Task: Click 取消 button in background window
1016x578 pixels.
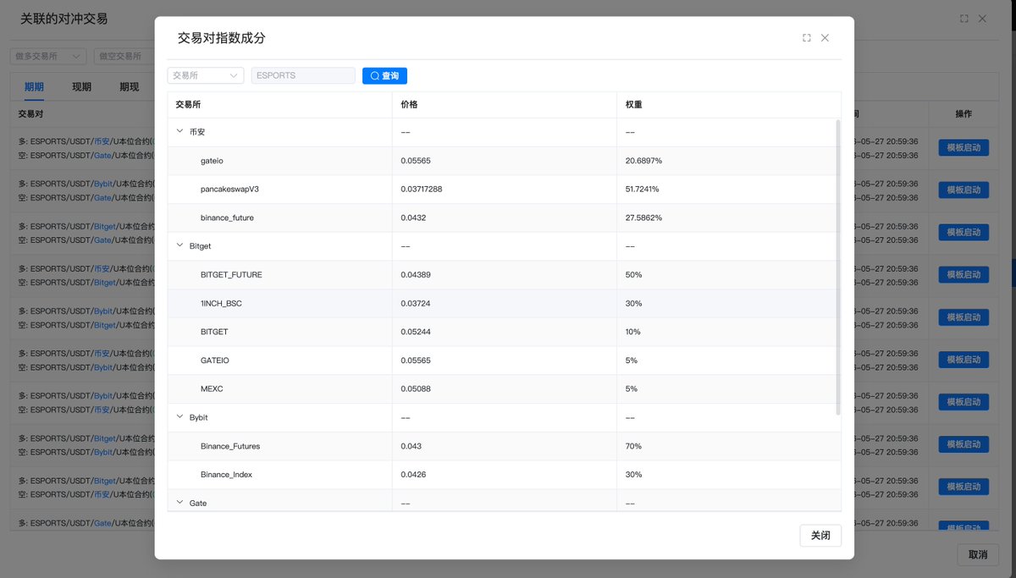Action: pyautogui.click(x=978, y=554)
